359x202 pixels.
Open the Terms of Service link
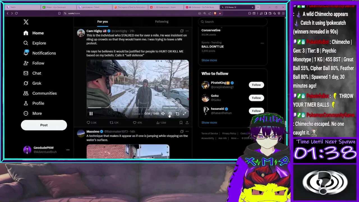(210, 134)
